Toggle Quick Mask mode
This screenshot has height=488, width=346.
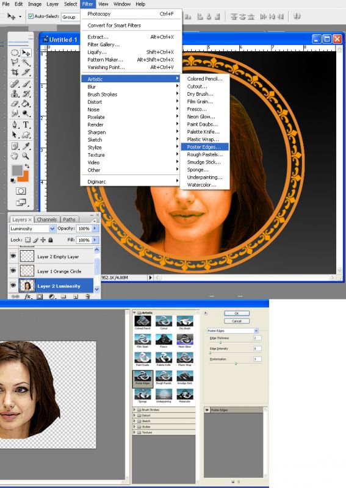(x=21, y=191)
